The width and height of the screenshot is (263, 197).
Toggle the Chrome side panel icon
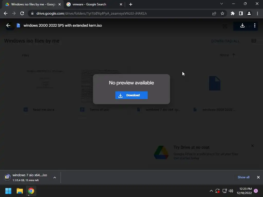pyautogui.click(x=241, y=13)
